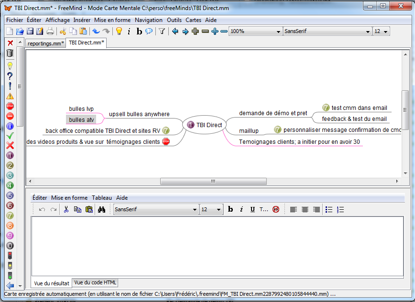415x302 pixels.
Task: Toggle italic in the note editor toolbar
Action: coord(241,209)
